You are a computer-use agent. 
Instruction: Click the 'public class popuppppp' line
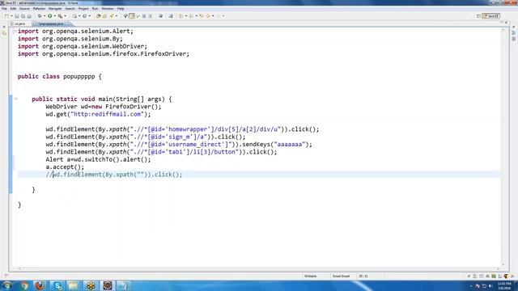click(59, 77)
